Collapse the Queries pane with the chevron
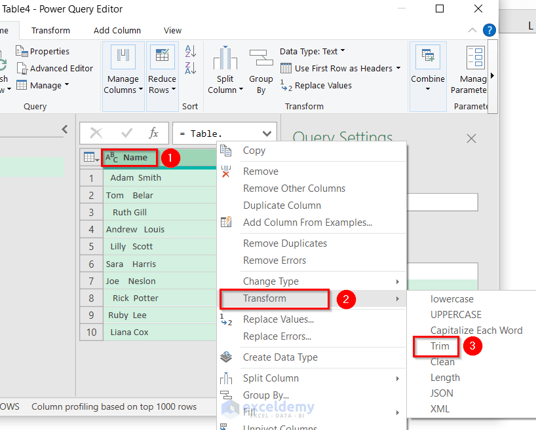536x430 pixels. pyautogui.click(x=64, y=130)
